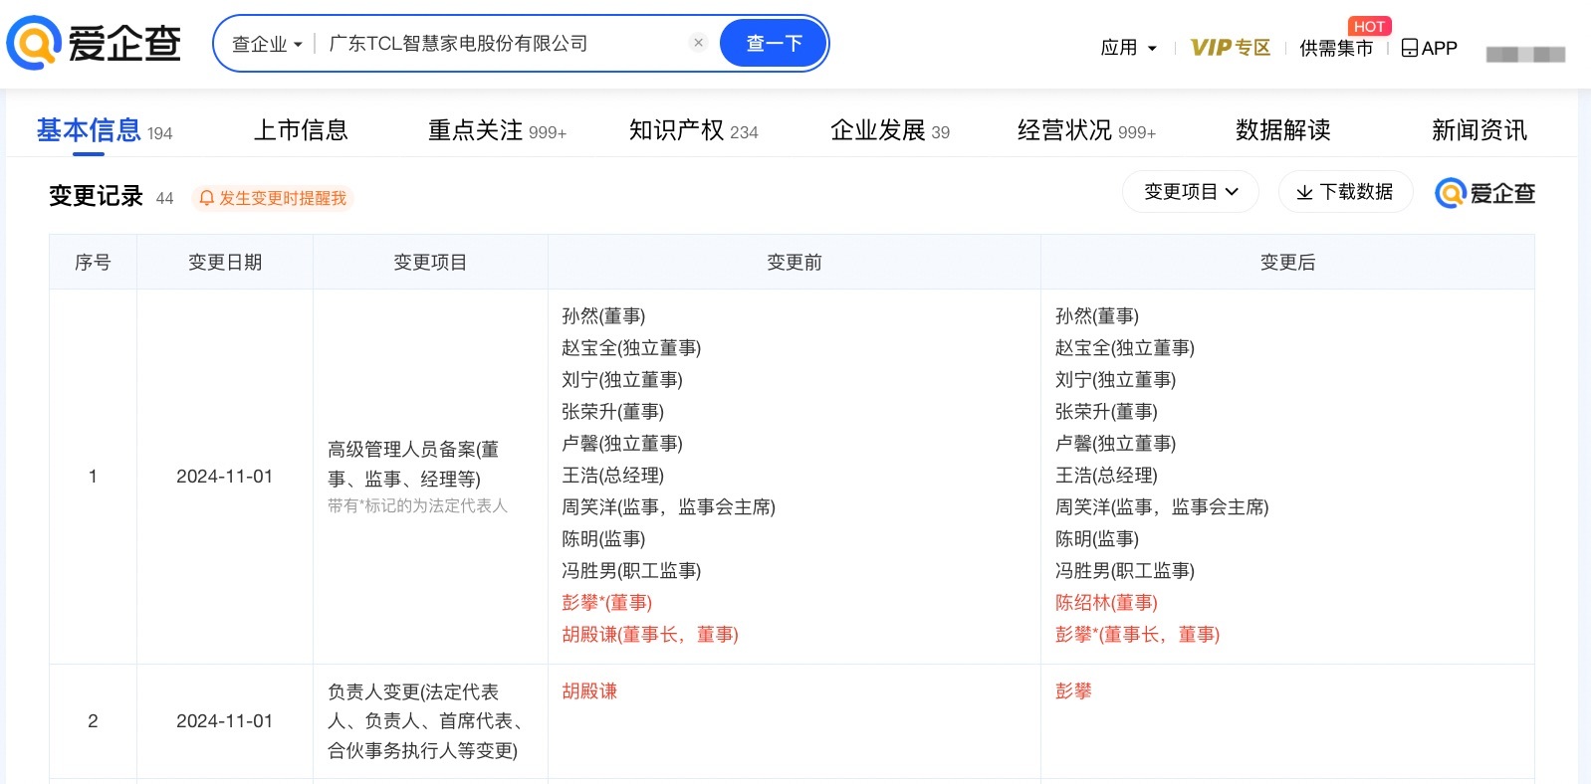Open the 查企业 search type dropdown
Viewport: 1591px width, 784px height.
[266, 44]
